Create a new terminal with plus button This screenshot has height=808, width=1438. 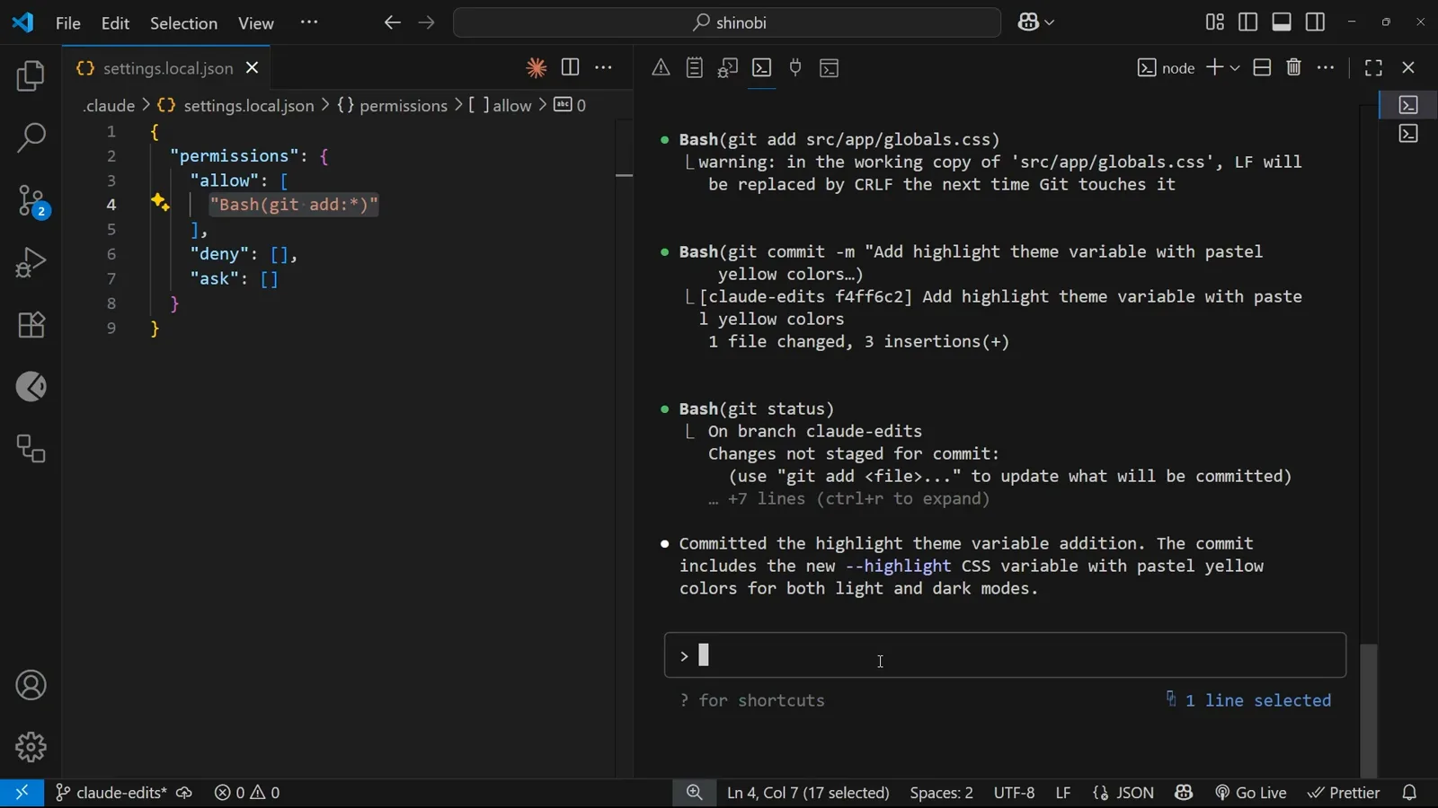coord(1214,67)
